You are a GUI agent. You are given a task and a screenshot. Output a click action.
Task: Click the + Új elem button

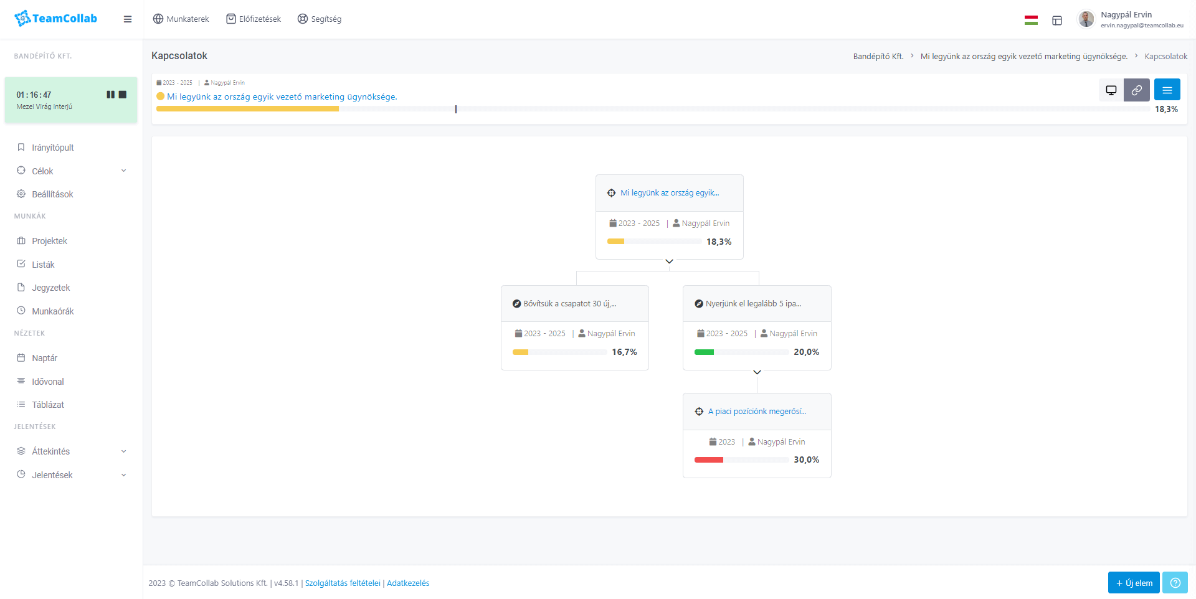point(1134,583)
